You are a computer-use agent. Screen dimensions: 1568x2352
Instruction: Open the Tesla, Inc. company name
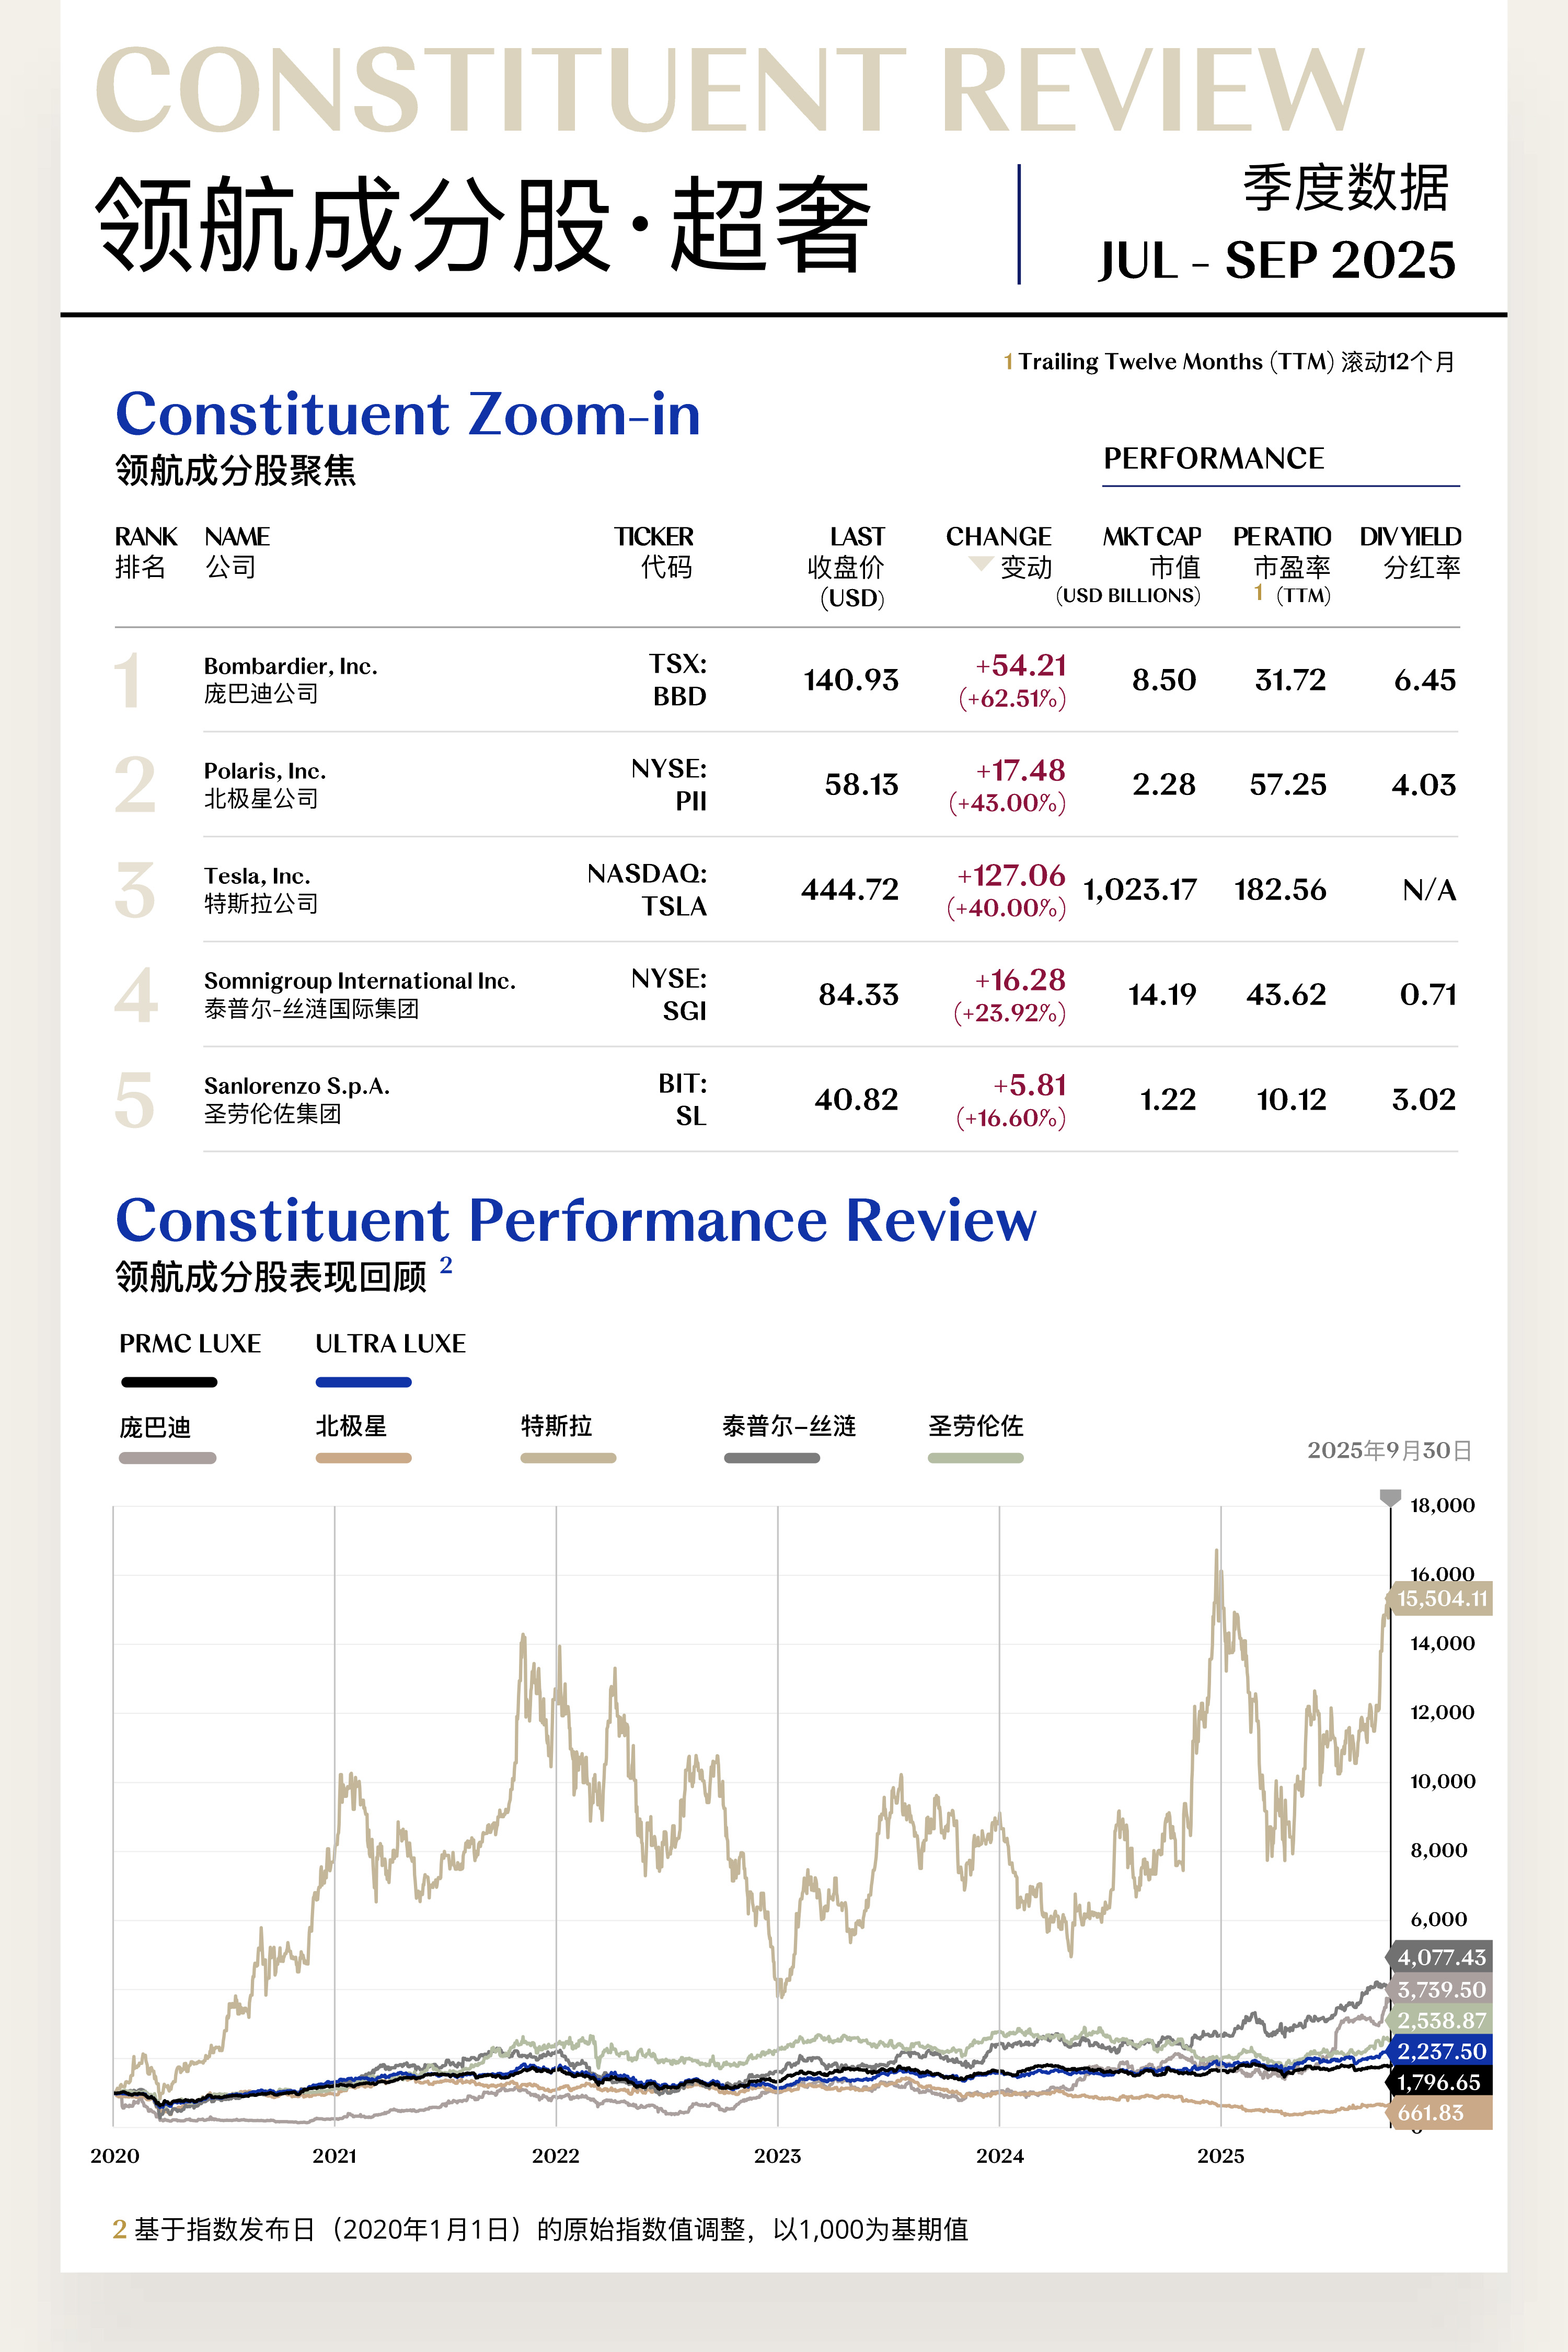(x=257, y=876)
